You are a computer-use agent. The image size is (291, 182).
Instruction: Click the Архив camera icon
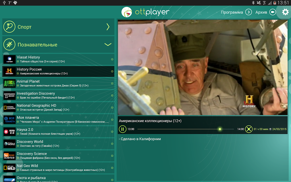[x=273, y=12]
